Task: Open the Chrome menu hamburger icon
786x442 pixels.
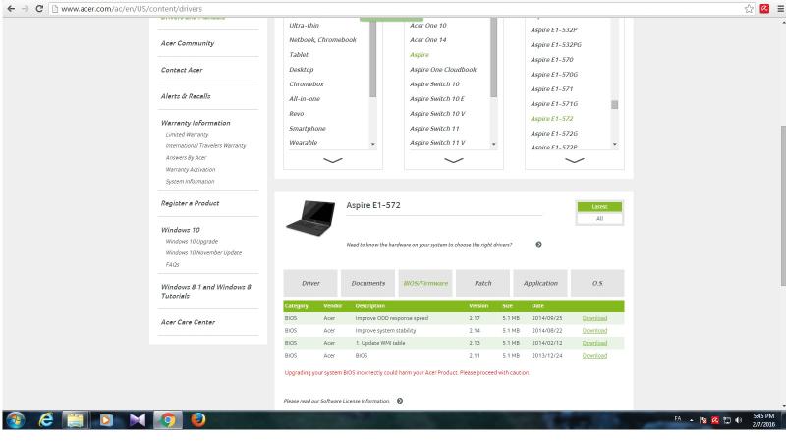Action: tap(780, 9)
